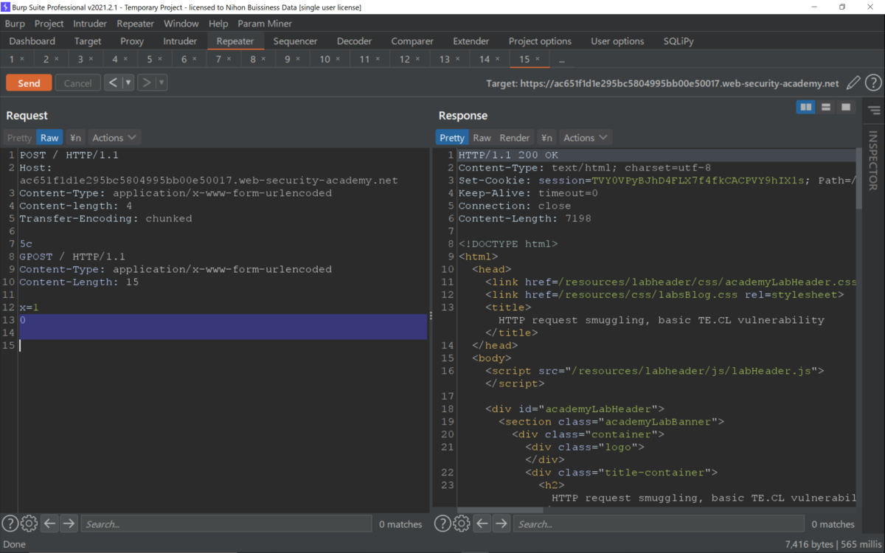885x553 pixels.
Task: Open the Burp menu
Action: 15,24
